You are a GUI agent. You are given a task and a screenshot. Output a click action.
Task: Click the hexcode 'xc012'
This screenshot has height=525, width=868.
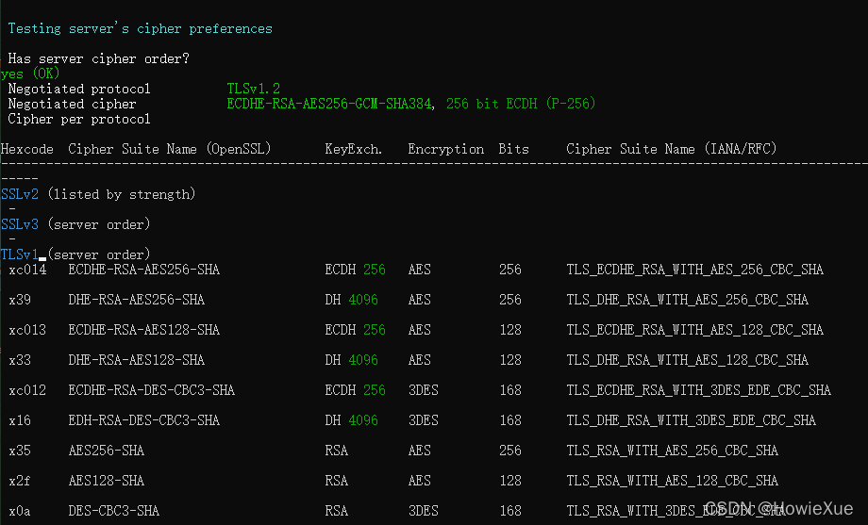coord(27,390)
